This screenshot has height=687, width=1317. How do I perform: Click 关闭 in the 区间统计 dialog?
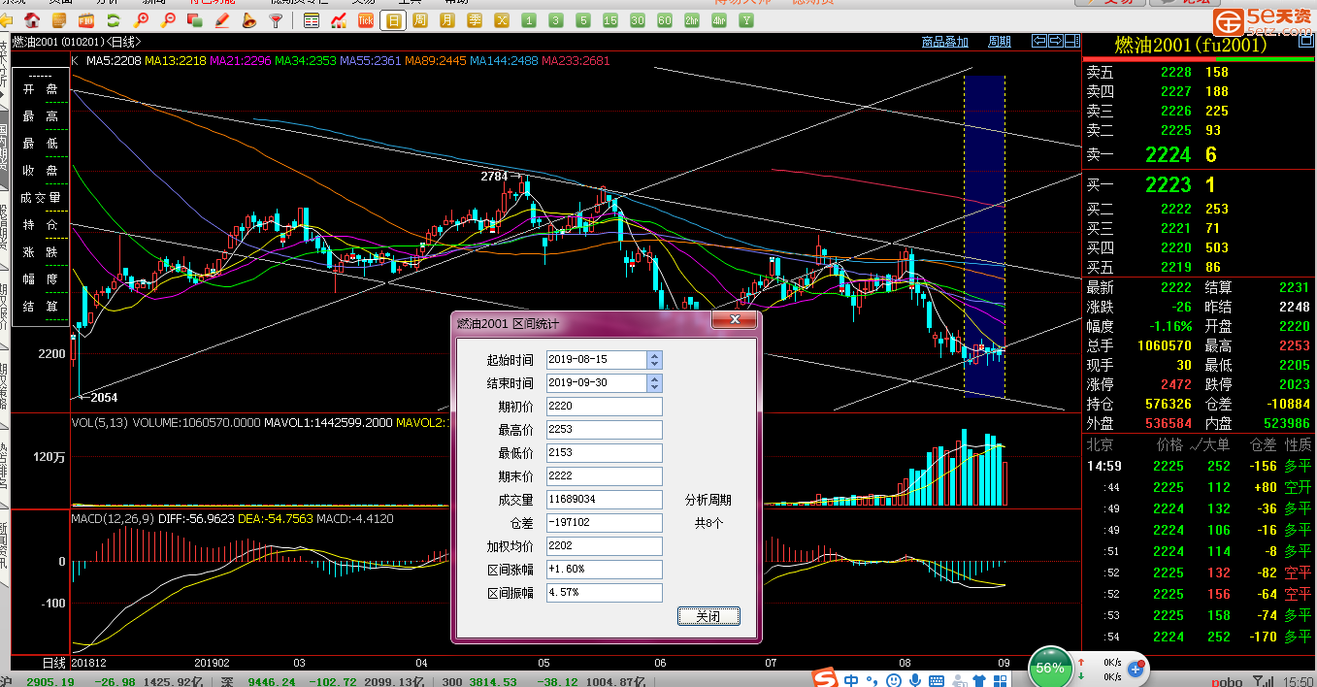click(708, 616)
